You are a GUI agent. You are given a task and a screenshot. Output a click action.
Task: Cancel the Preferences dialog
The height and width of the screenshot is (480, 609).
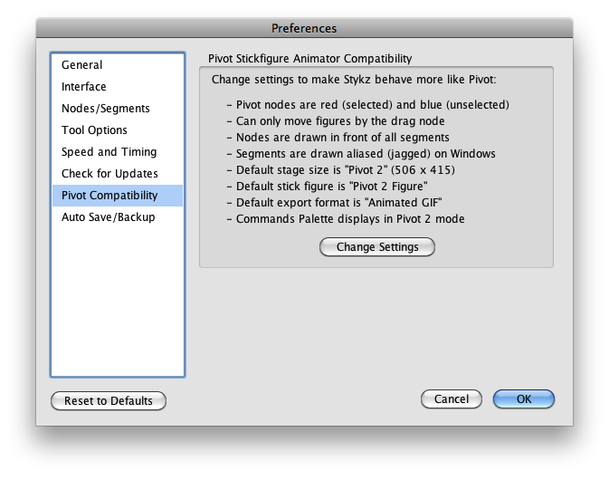pos(452,399)
